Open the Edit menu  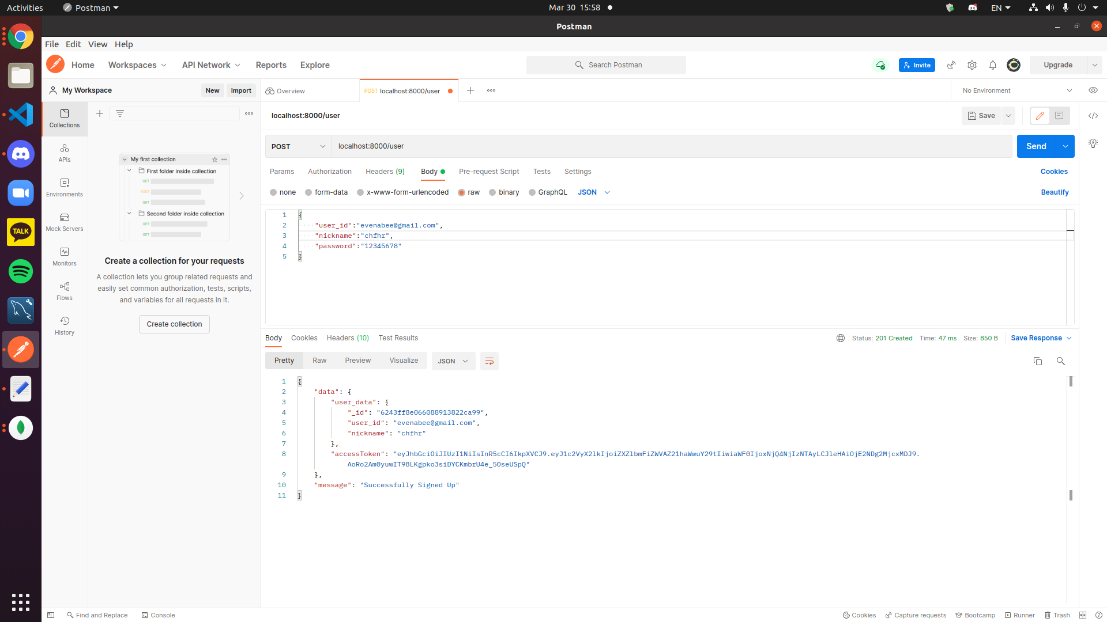click(73, 44)
